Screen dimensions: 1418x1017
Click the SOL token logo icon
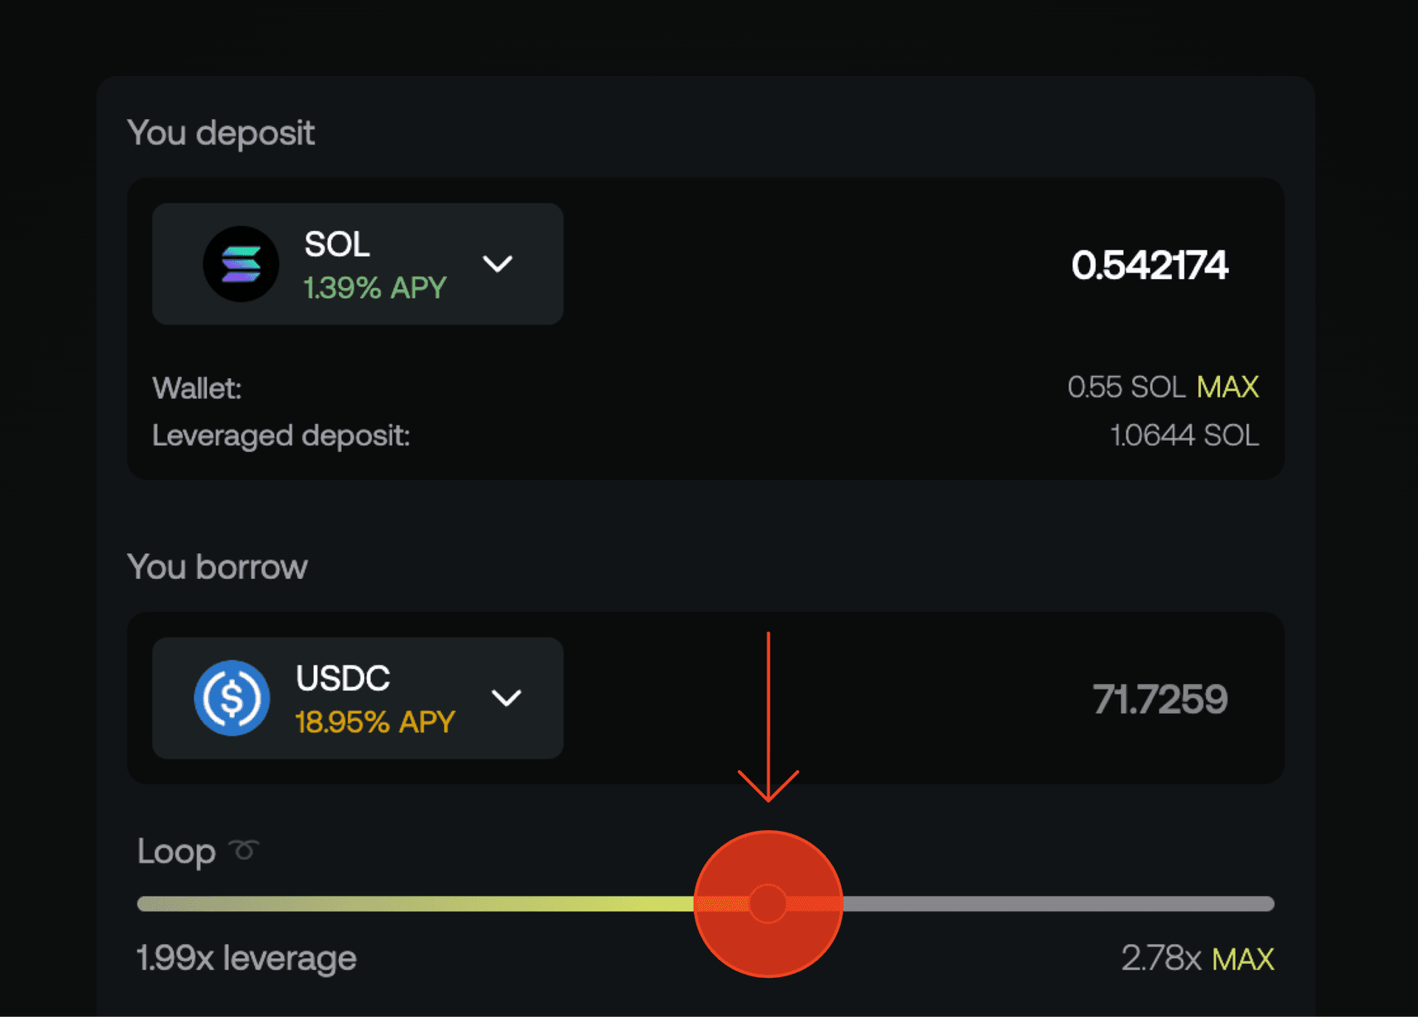[x=241, y=264]
